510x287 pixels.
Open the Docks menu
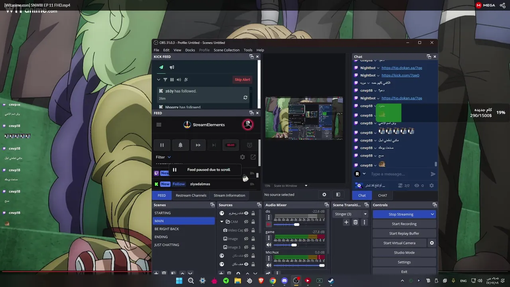coord(190,50)
